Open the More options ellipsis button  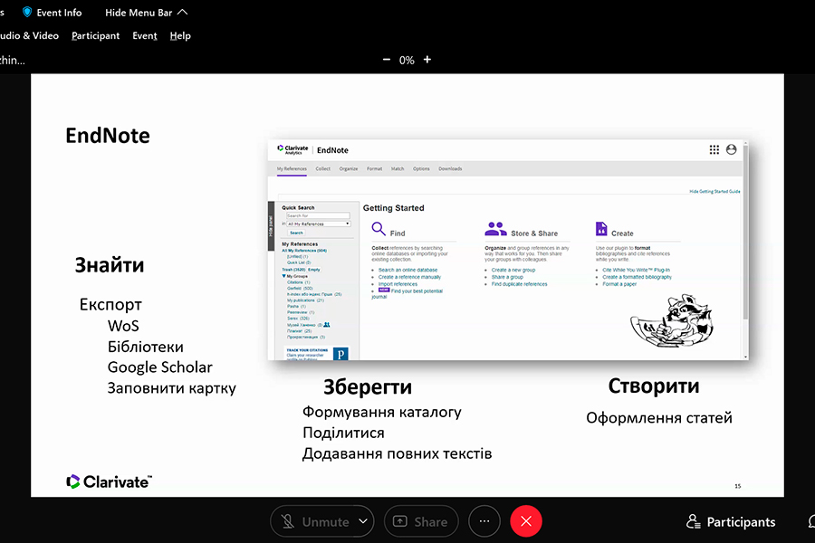tap(484, 521)
